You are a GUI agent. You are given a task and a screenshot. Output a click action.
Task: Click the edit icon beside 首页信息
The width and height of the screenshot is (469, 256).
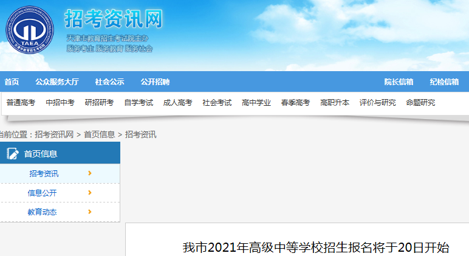click(x=13, y=154)
